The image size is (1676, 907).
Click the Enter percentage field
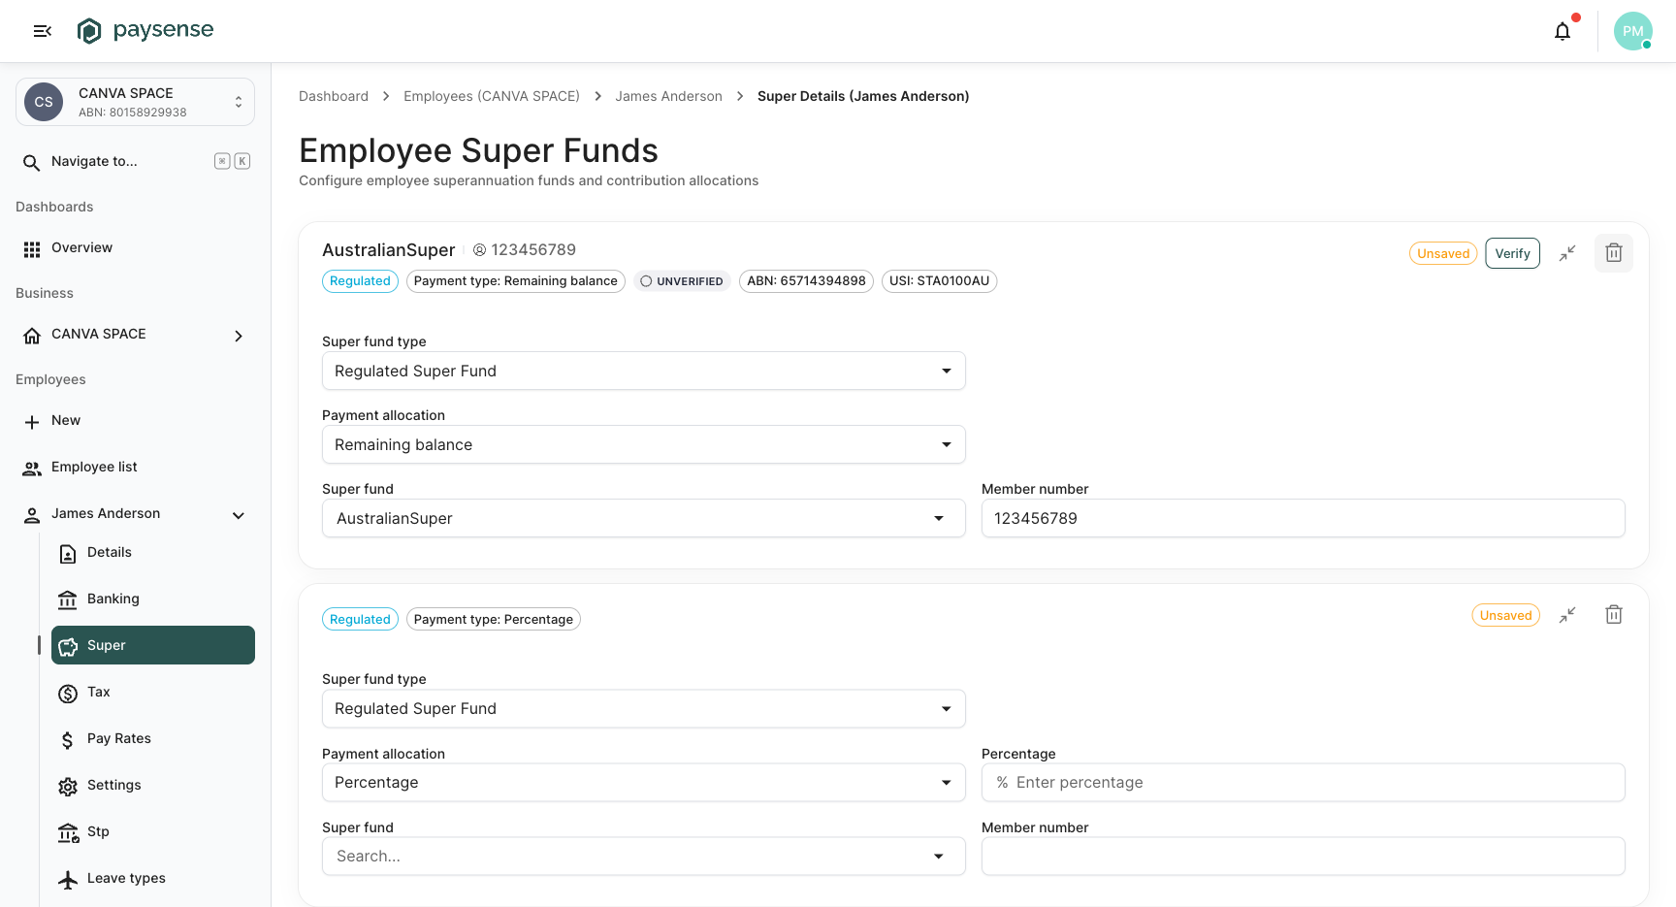coord(1304,782)
